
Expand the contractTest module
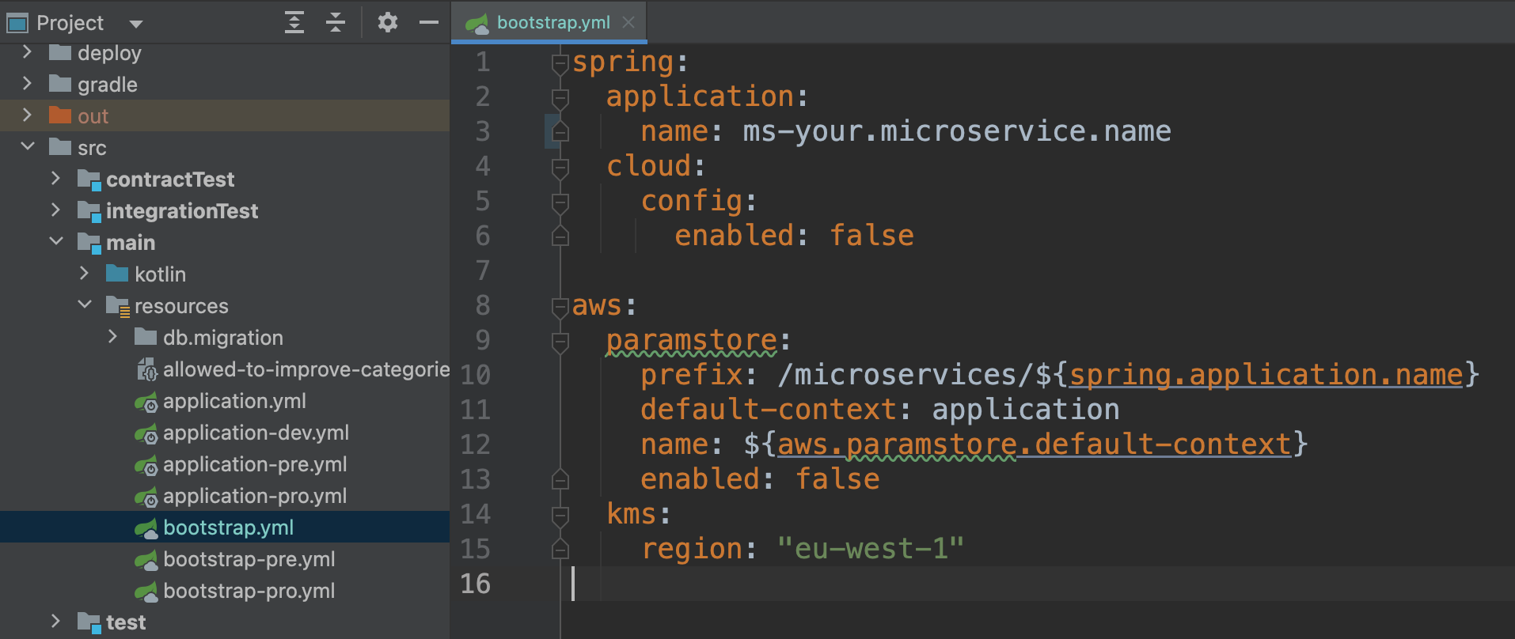[x=55, y=179]
